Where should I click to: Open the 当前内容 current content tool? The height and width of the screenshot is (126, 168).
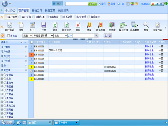point(158,27)
